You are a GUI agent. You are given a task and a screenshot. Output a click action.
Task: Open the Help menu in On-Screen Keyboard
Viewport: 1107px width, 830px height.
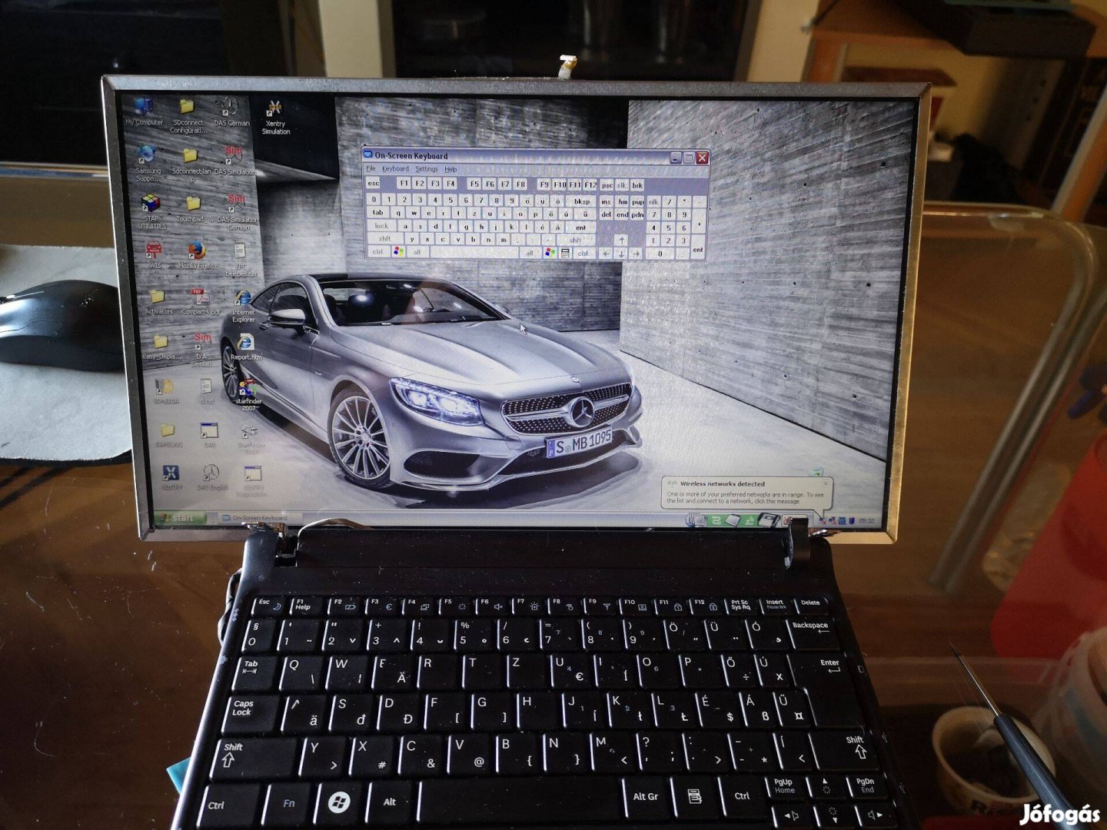[450, 169]
